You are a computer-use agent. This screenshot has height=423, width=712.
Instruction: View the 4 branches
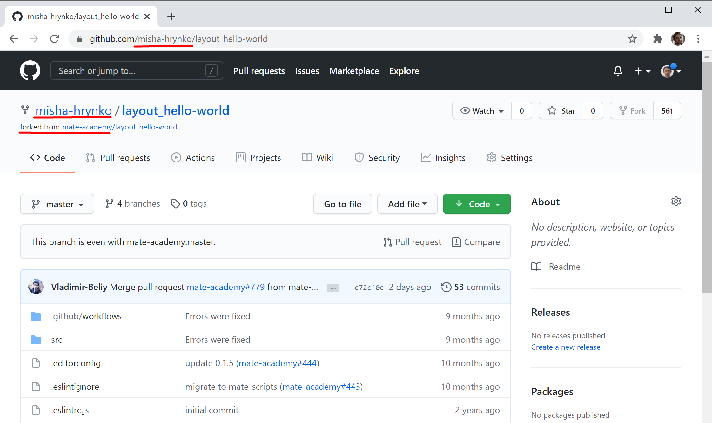pos(132,204)
